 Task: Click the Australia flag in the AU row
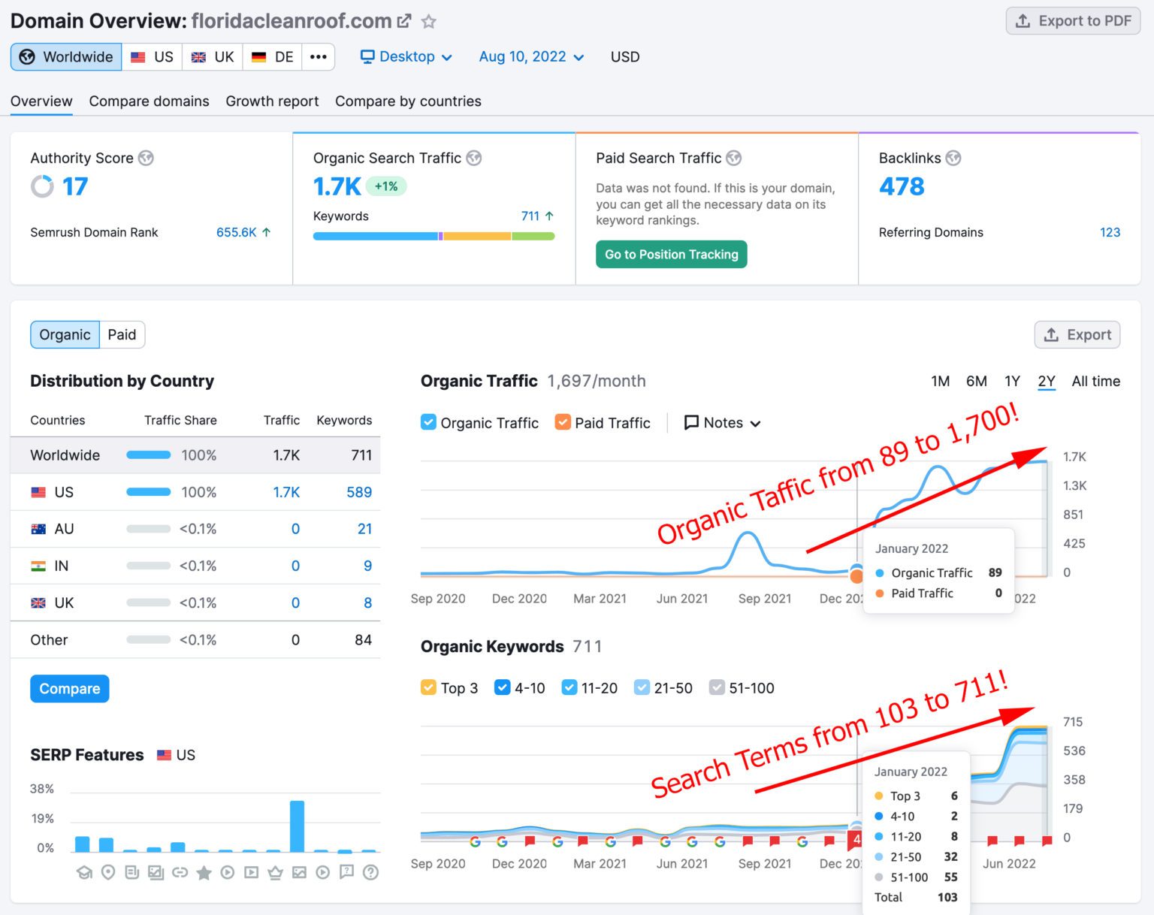tap(38, 529)
